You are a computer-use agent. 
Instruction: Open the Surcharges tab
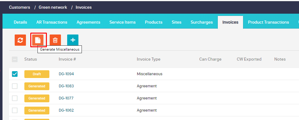coord(202,22)
